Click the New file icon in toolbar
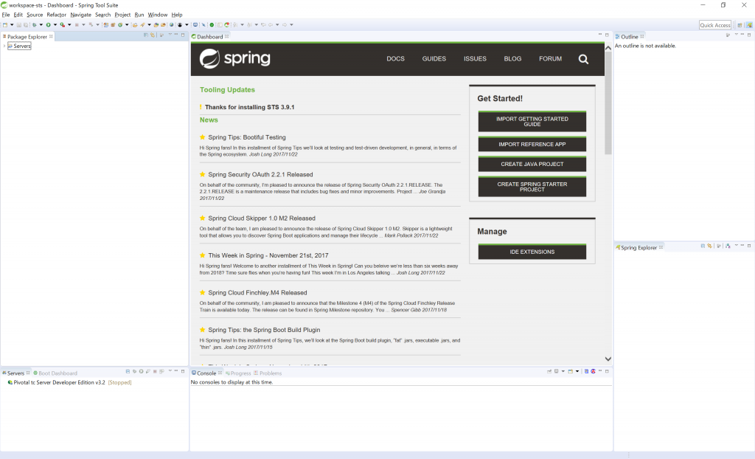Image resolution: width=755 pixels, height=459 pixels. coord(4,25)
